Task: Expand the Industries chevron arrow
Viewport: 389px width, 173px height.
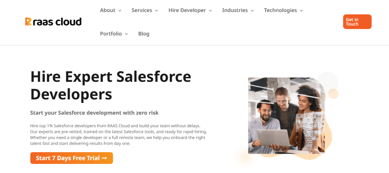Action: click(x=252, y=11)
